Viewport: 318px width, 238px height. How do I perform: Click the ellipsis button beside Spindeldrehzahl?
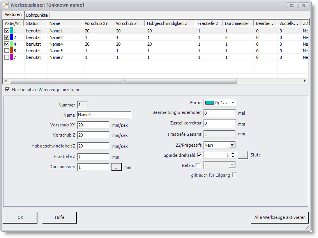(x=242, y=155)
